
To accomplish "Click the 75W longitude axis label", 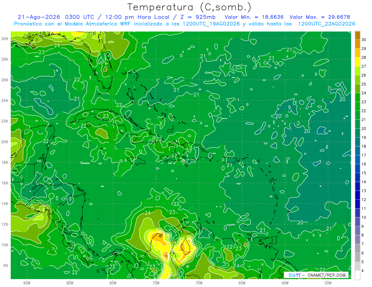I will point(156,283).
